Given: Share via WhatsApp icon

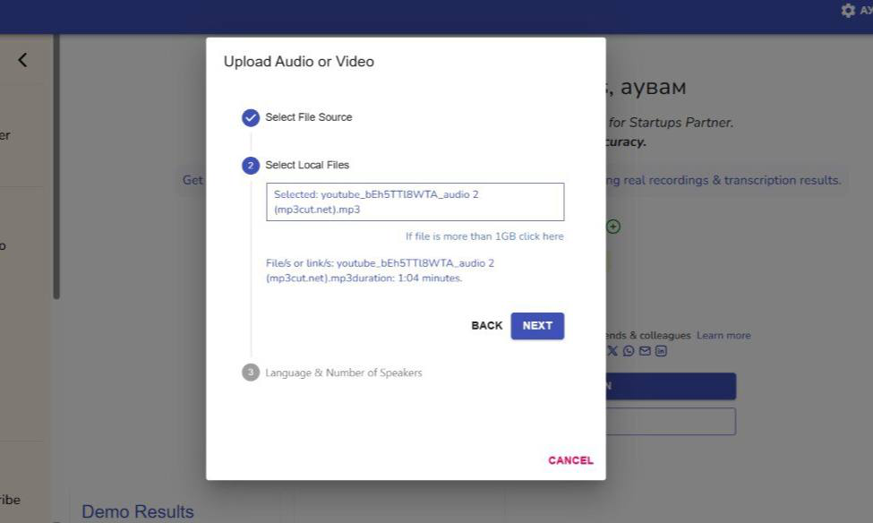Looking at the screenshot, I should (x=629, y=351).
